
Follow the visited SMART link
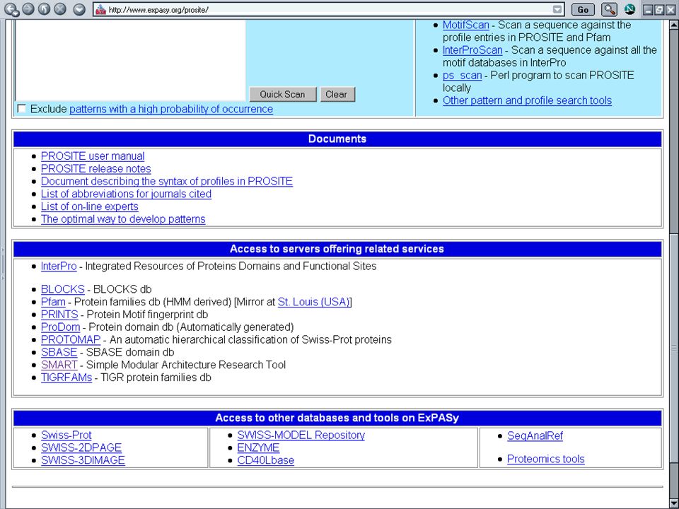click(59, 365)
